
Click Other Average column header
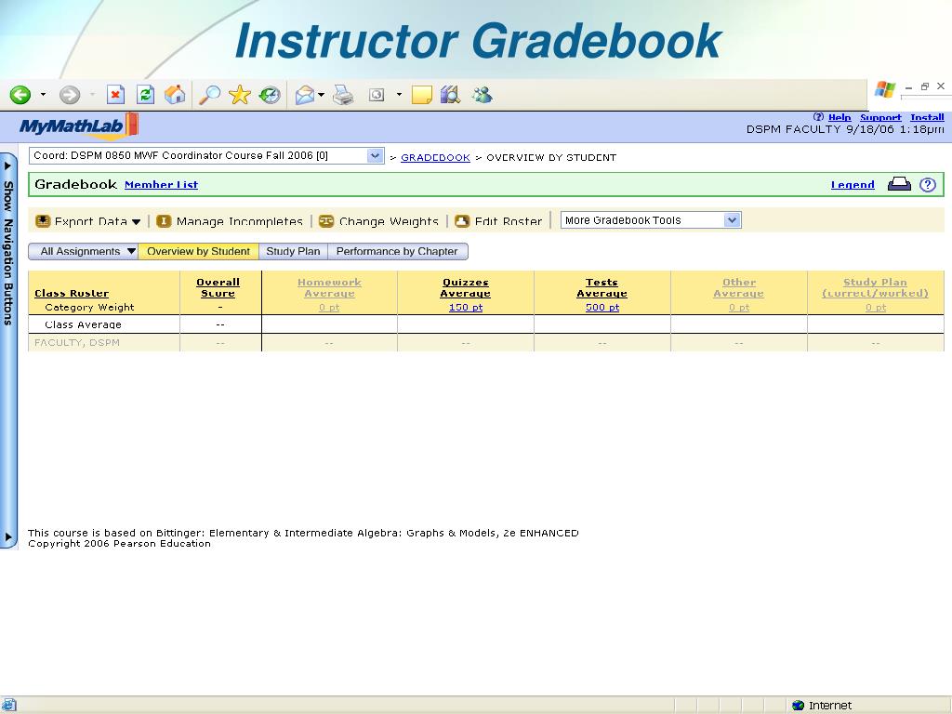(x=738, y=288)
